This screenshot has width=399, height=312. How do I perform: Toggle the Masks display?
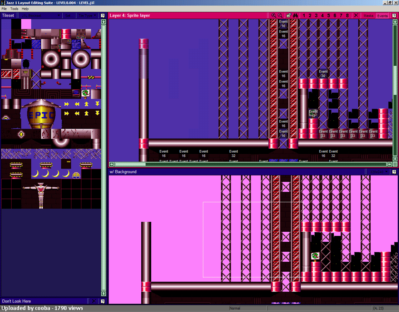[368, 15]
